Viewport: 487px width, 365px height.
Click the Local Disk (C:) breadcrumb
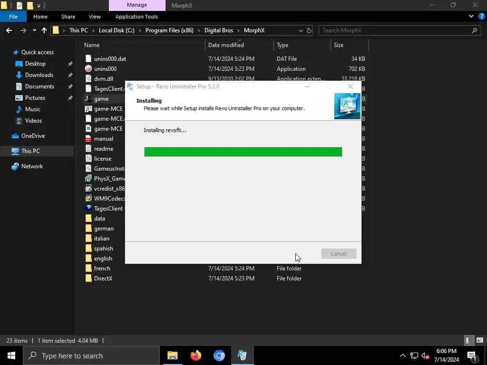117,30
